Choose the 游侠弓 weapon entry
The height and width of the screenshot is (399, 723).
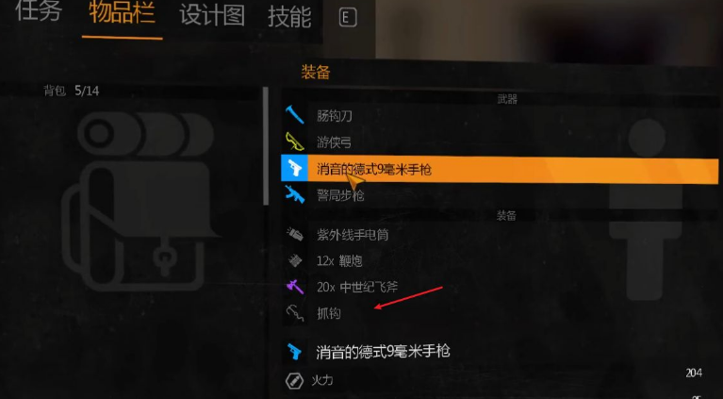(x=501, y=142)
